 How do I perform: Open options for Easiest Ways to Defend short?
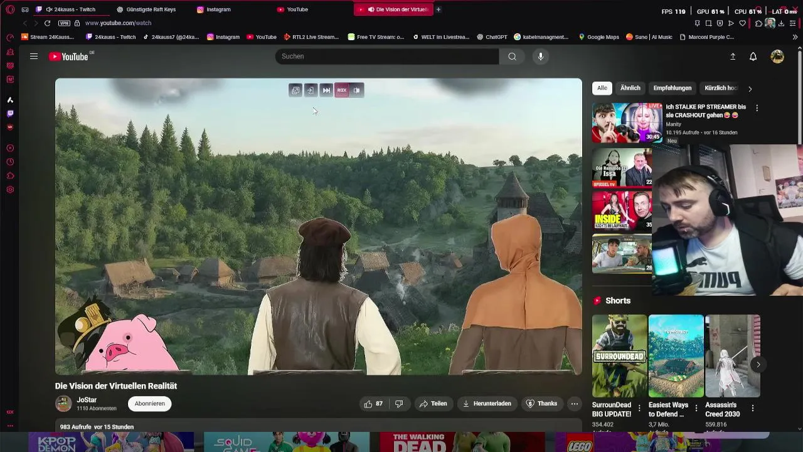click(x=696, y=408)
